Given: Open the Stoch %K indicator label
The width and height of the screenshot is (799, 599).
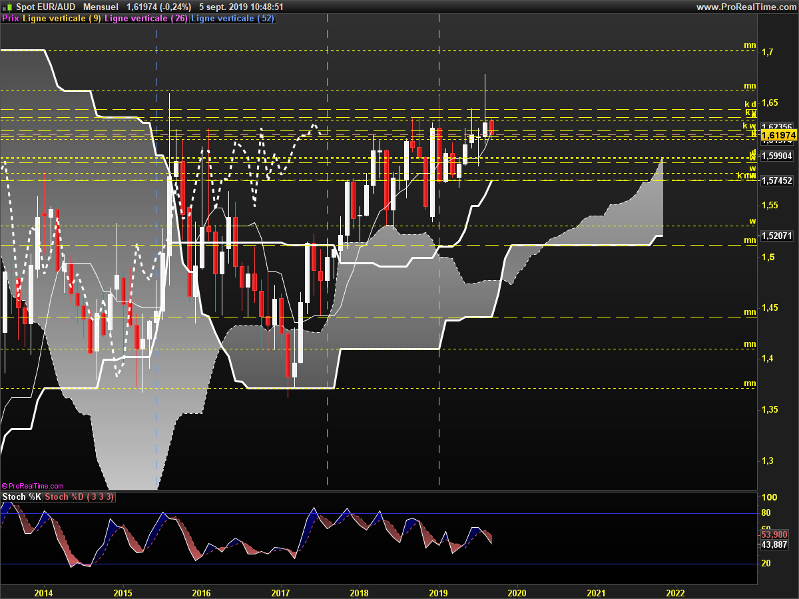Looking at the screenshot, I should 22,497.
